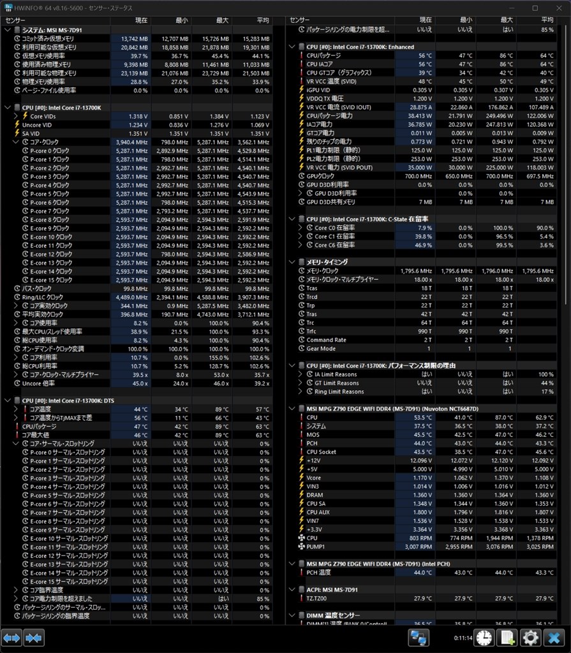The image size is (571, 653).
Task: Click the shrink-columns inward arrows button
Action: coord(33,638)
